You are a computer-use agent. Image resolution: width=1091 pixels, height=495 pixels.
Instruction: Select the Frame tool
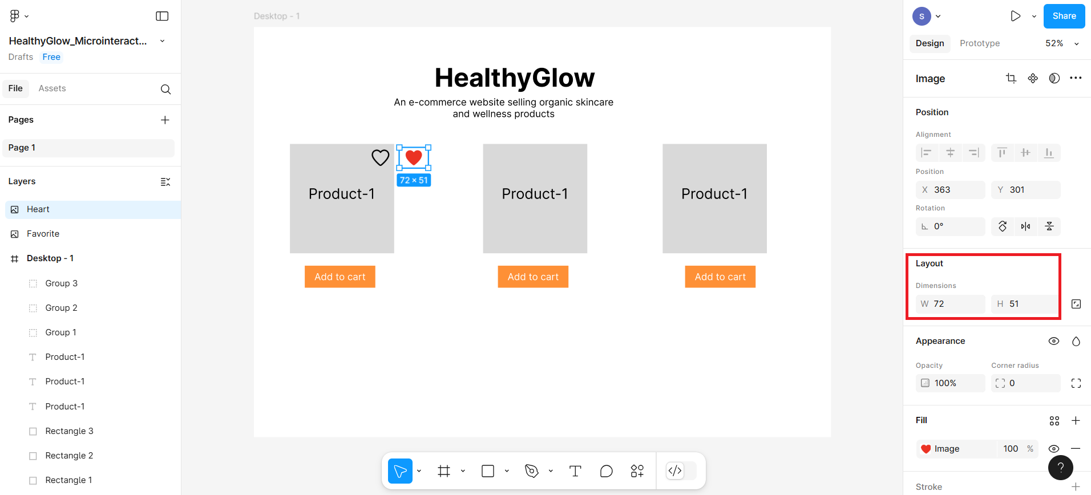point(444,471)
